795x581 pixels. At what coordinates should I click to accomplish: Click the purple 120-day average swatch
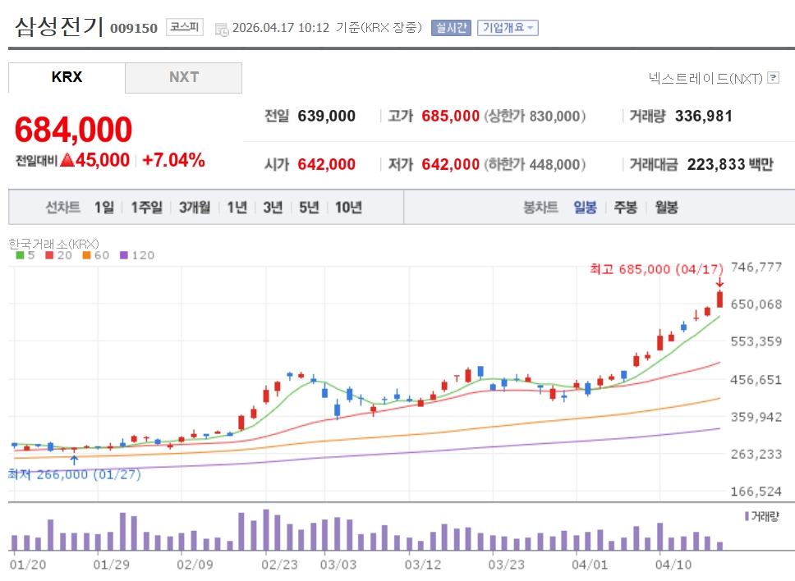[x=125, y=255]
